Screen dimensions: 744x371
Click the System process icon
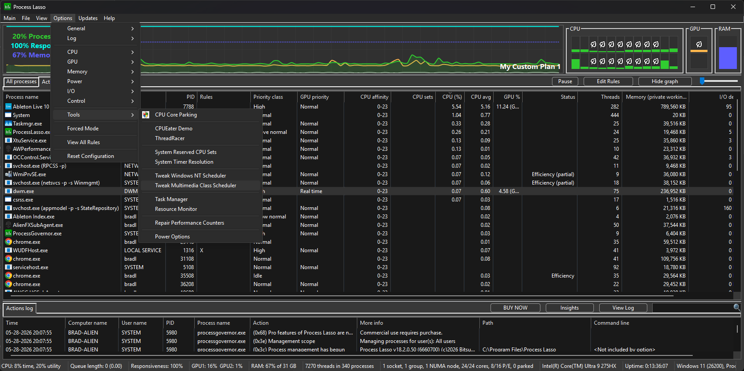click(8, 115)
